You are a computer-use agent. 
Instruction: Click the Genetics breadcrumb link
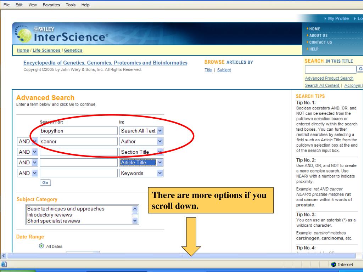pos(73,50)
